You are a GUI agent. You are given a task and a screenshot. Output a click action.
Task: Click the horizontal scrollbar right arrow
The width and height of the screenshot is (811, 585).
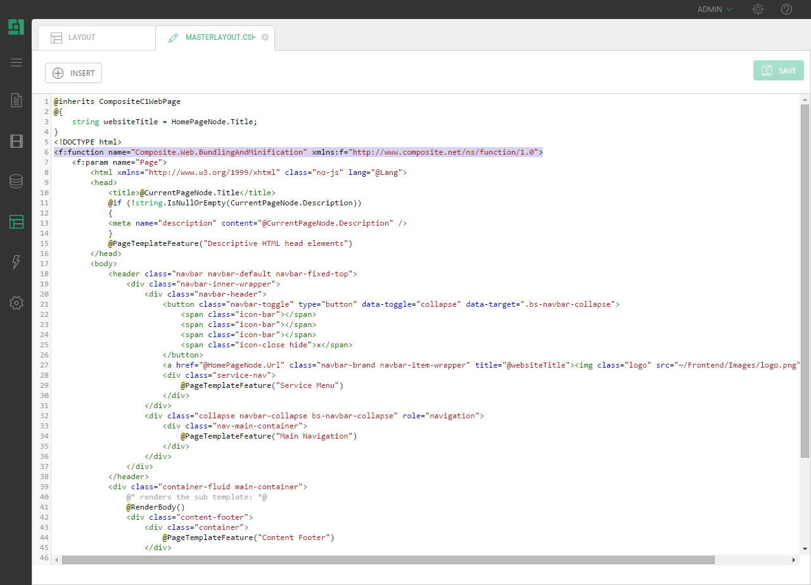[x=795, y=560]
